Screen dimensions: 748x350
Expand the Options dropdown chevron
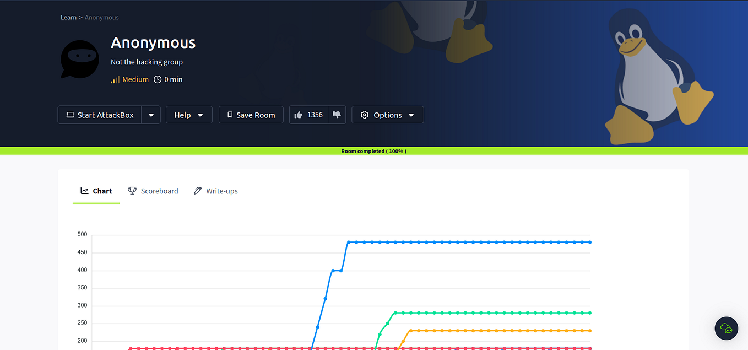(411, 115)
